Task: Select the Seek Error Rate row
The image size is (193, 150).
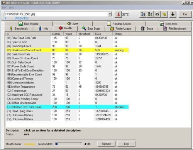Action: [68, 54]
